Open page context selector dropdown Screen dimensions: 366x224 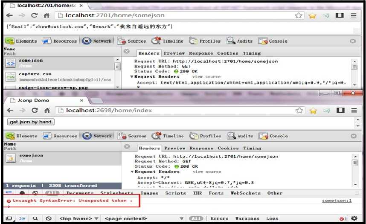tap(144, 218)
